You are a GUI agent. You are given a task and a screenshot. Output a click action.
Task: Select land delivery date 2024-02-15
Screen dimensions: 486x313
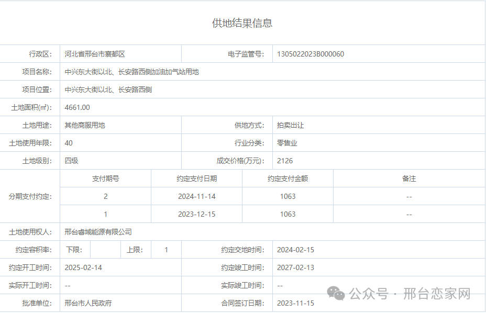click(x=296, y=250)
